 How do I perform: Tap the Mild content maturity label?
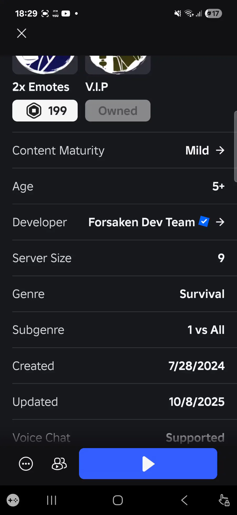point(197,151)
